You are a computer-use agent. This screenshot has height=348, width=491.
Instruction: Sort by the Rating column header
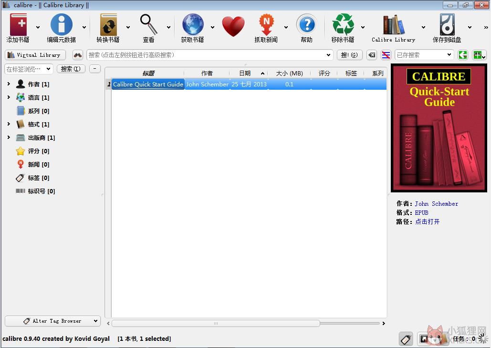click(x=324, y=74)
